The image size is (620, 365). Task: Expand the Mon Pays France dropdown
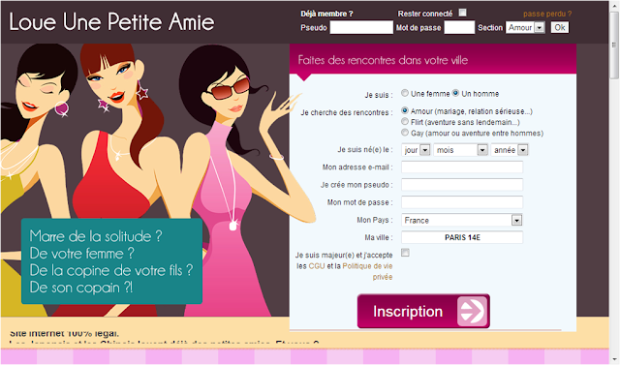point(462,220)
